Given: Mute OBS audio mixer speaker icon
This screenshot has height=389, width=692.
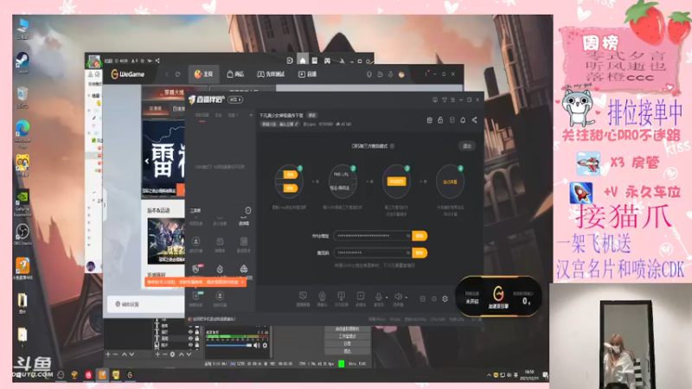Looking at the screenshot, I should [x=256, y=346].
